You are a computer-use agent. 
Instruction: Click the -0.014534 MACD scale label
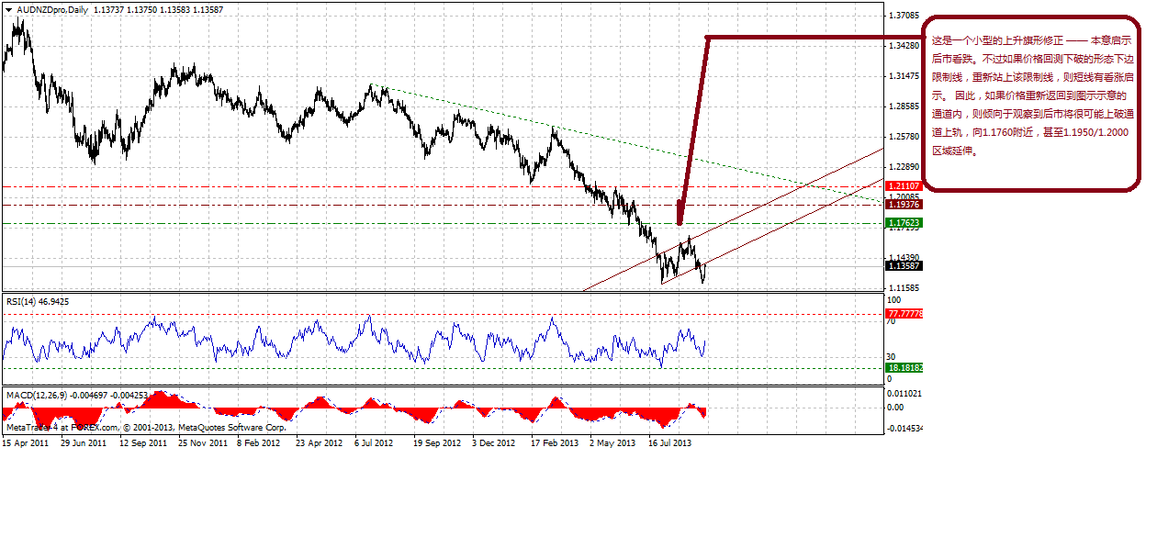[x=904, y=428]
